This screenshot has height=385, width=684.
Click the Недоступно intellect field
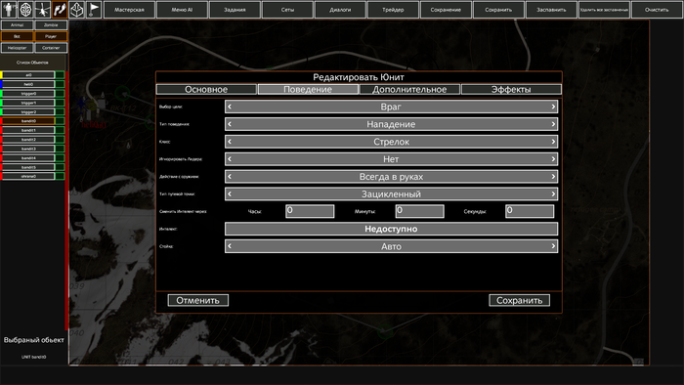click(x=391, y=229)
